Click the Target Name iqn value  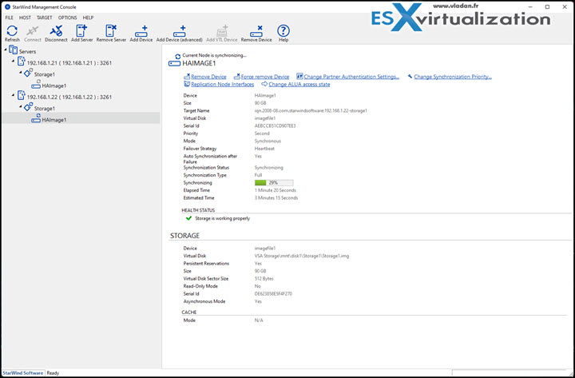pos(311,110)
